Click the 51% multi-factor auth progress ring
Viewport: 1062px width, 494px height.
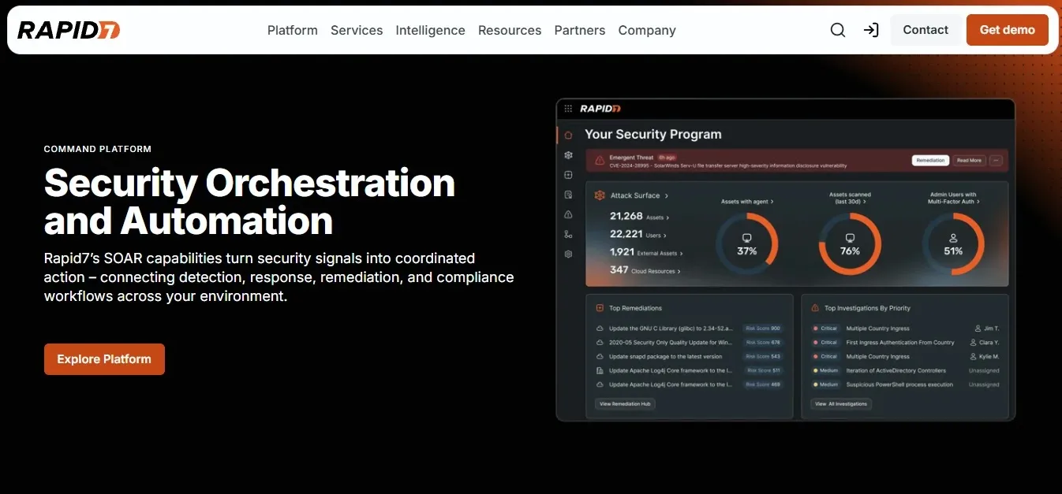click(x=953, y=243)
